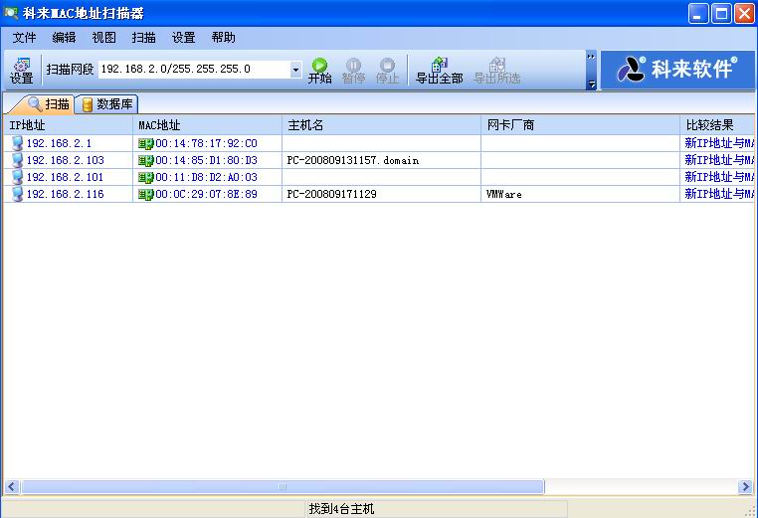The image size is (758, 518).
Task: Click MAC address 00:14:85:D1:80:D3
Action: pyautogui.click(x=207, y=160)
